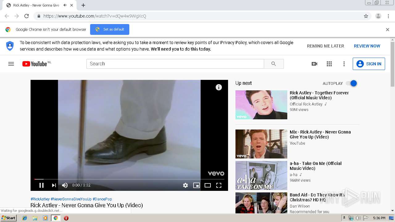The height and width of the screenshot is (222, 395).
Task: Click #RickAstley hashtag
Action: point(40,199)
